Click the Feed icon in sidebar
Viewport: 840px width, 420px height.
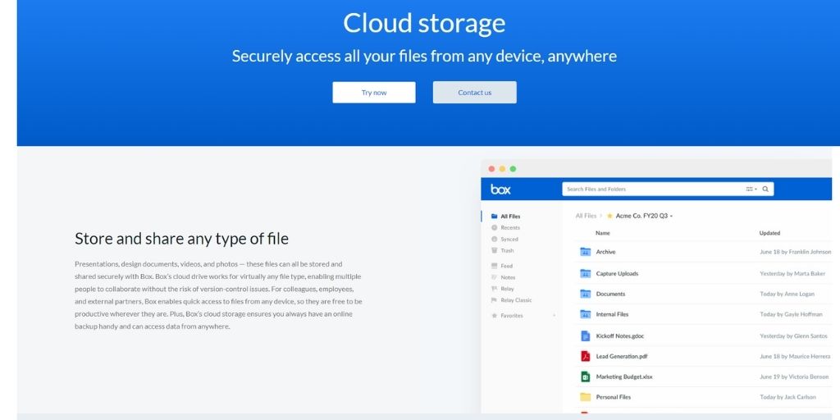pos(495,266)
